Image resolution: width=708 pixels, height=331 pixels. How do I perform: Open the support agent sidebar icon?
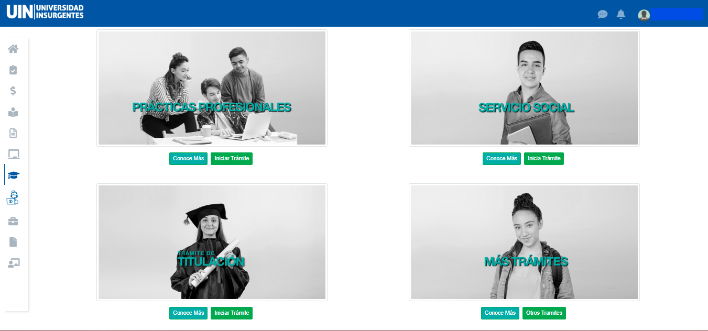(x=13, y=197)
